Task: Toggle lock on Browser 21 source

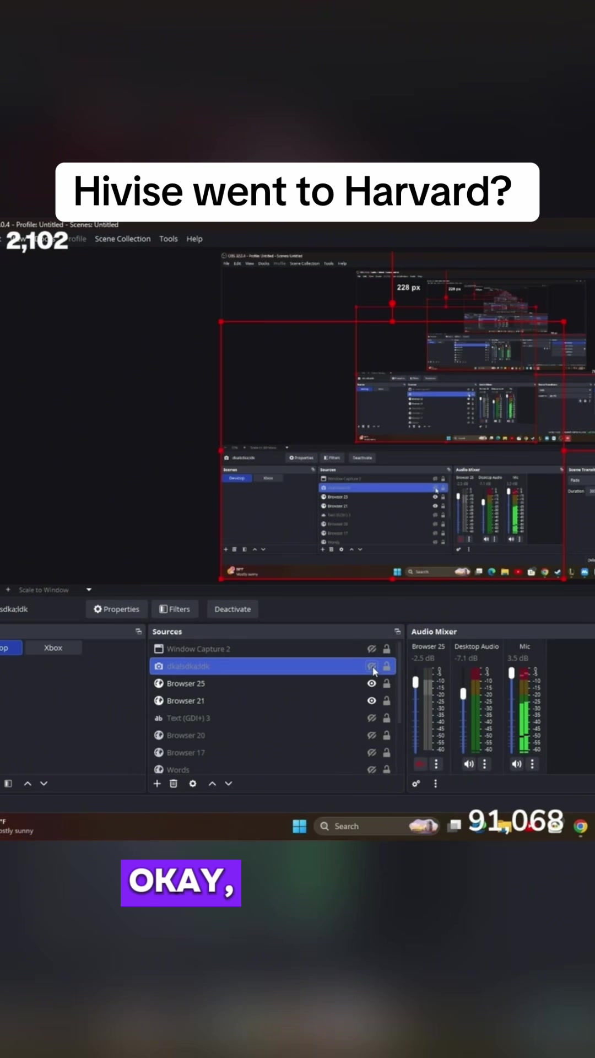Action: (387, 701)
